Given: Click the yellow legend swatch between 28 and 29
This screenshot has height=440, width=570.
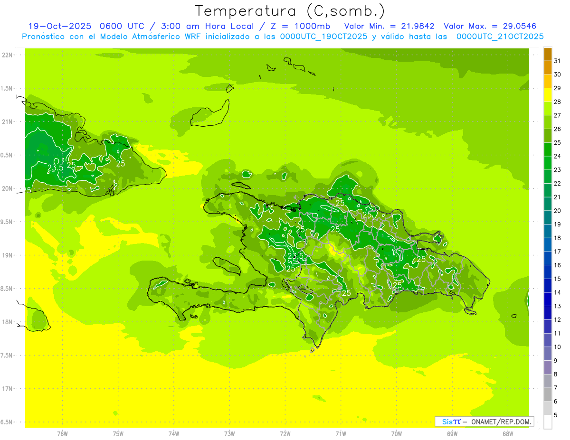Looking at the screenshot, I should [x=548, y=95].
